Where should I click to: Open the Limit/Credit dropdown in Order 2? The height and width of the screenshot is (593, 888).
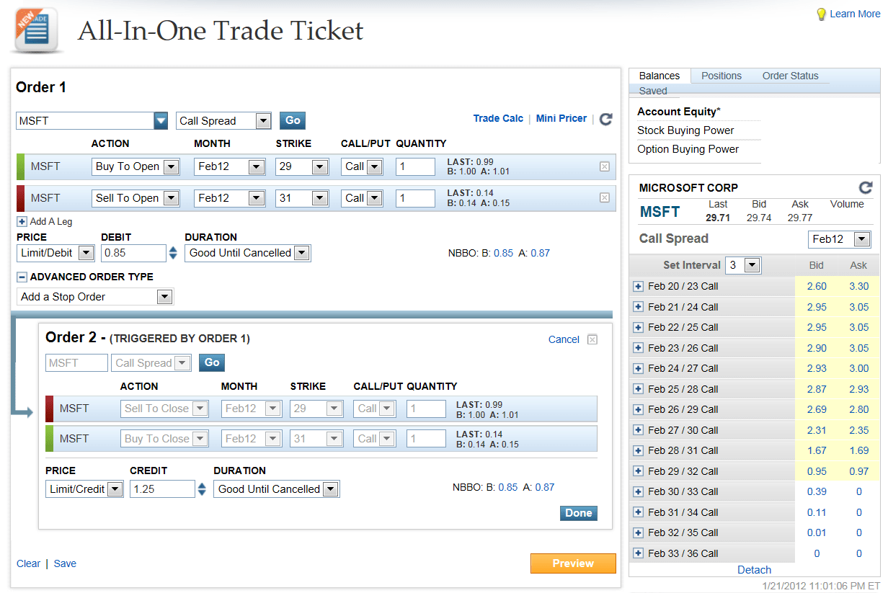pyautogui.click(x=115, y=489)
